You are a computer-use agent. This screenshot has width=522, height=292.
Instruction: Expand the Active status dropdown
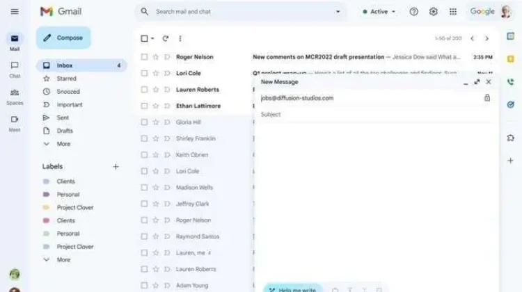pyautogui.click(x=379, y=12)
